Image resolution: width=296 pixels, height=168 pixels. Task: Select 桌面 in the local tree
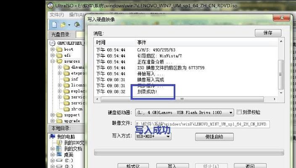(65, 155)
